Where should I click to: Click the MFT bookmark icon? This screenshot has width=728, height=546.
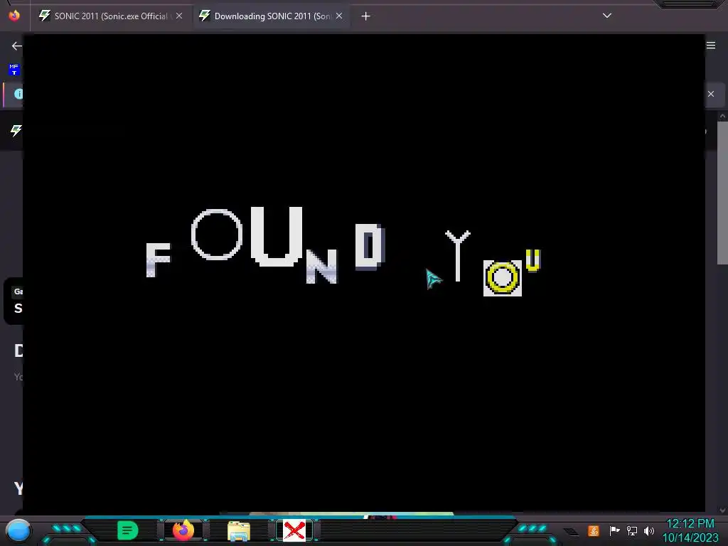tap(14, 70)
